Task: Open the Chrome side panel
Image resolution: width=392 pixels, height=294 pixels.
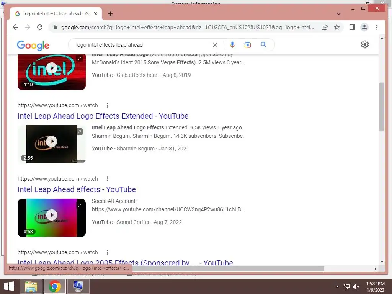Action: pyautogui.click(x=352, y=27)
